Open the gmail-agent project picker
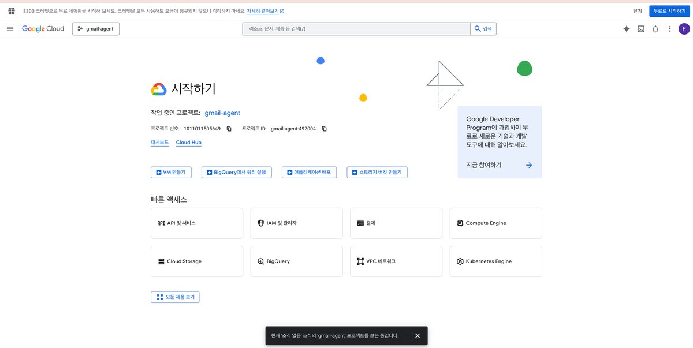 coord(96,28)
